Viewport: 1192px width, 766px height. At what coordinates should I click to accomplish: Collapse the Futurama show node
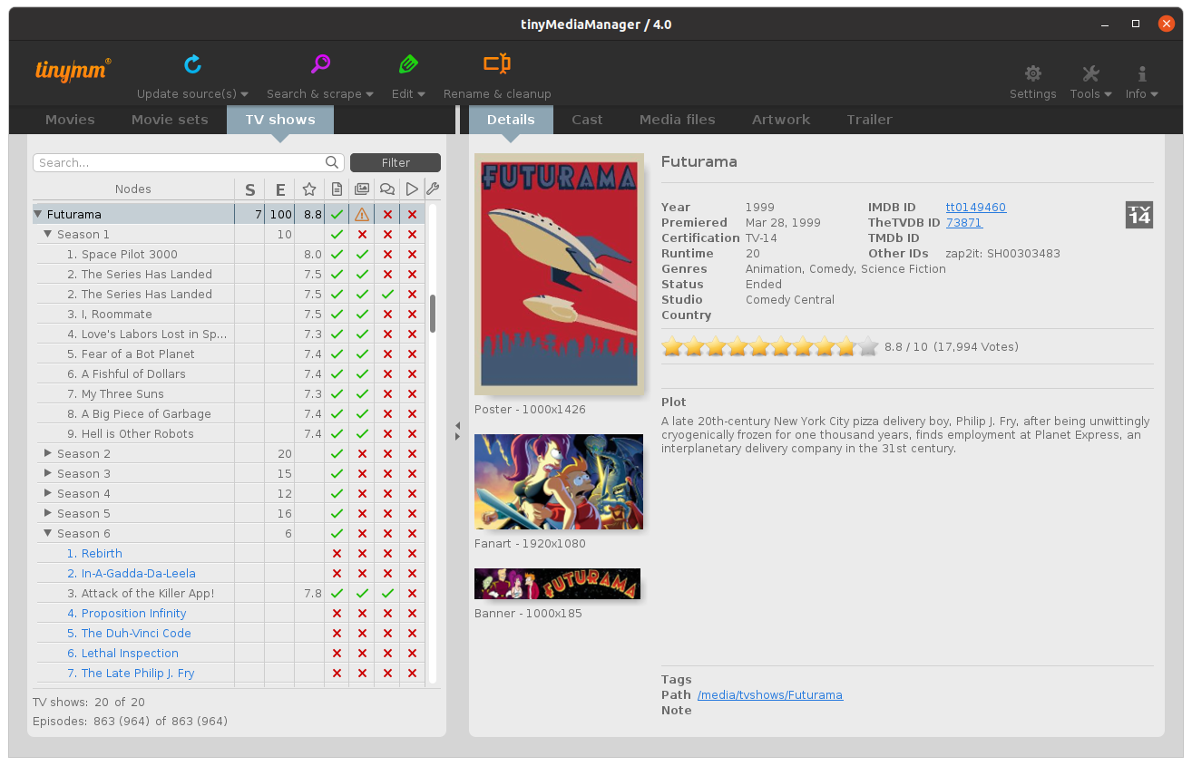(x=38, y=215)
